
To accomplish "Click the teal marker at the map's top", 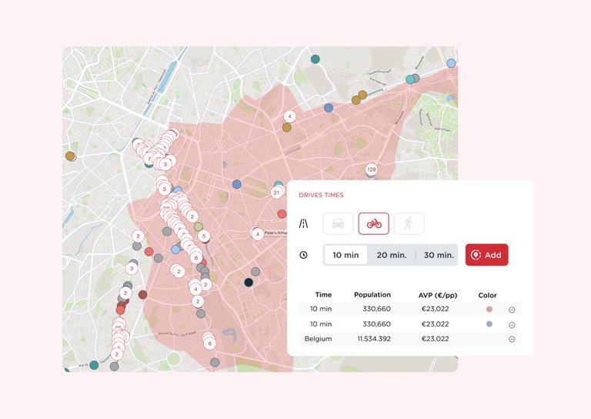I will pyautogui.click(x=315, y=59).
